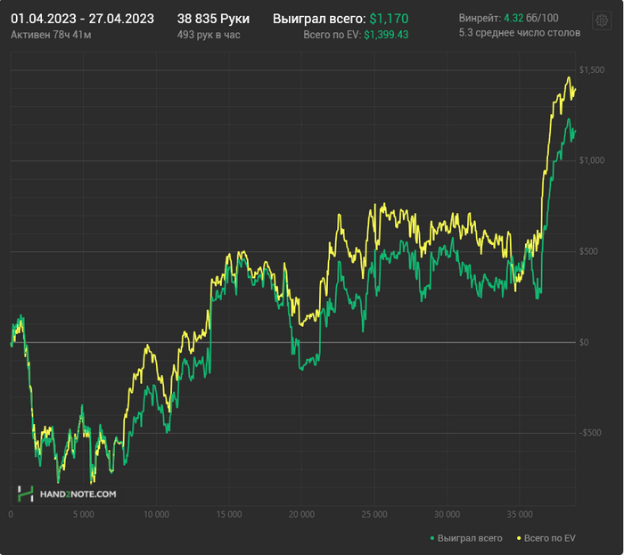
Task: Click the $0 baseline y-axis label
Action: (x=584, y=342)
